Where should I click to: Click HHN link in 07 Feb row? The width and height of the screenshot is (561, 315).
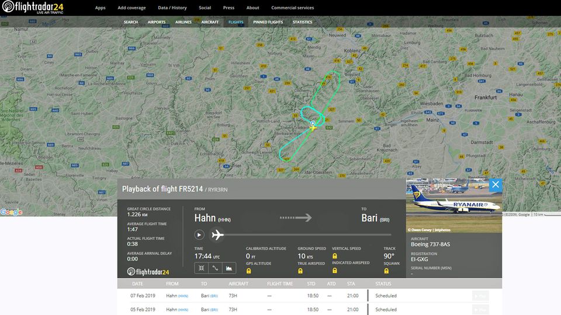tap(183, 296)
